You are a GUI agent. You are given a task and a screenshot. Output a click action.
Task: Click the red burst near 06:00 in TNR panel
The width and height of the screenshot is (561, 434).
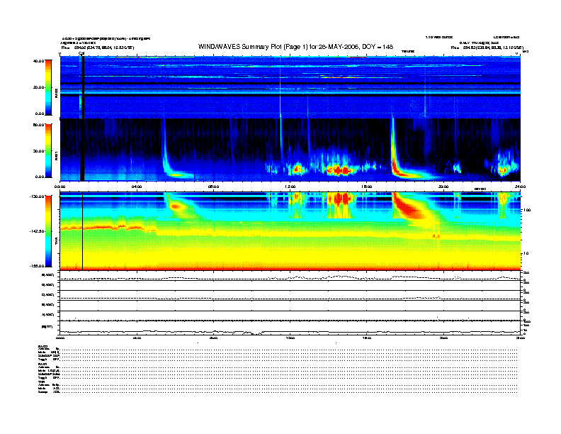[x=176, y=206]
